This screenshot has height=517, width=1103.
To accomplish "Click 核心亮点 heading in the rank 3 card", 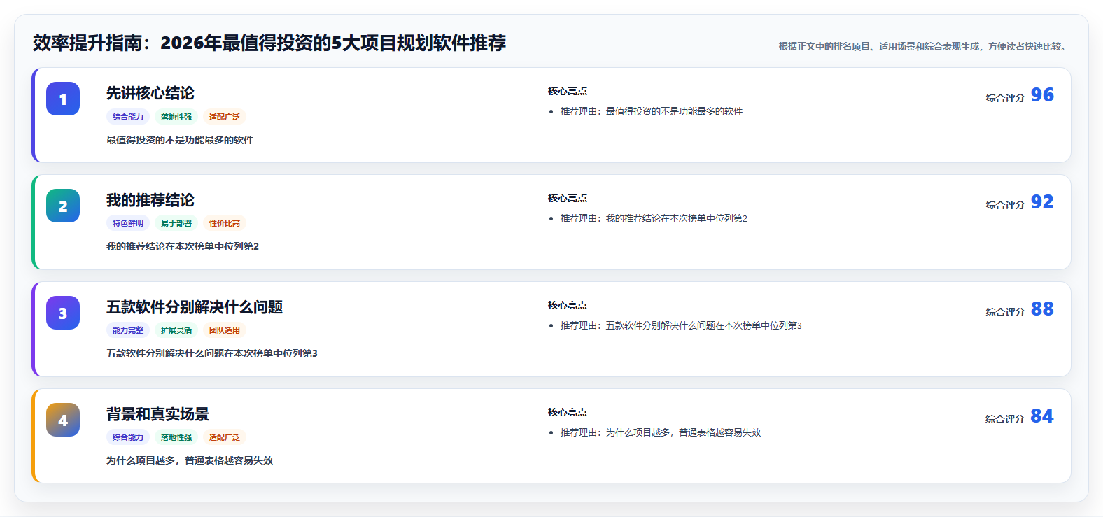I will (568, 305).
